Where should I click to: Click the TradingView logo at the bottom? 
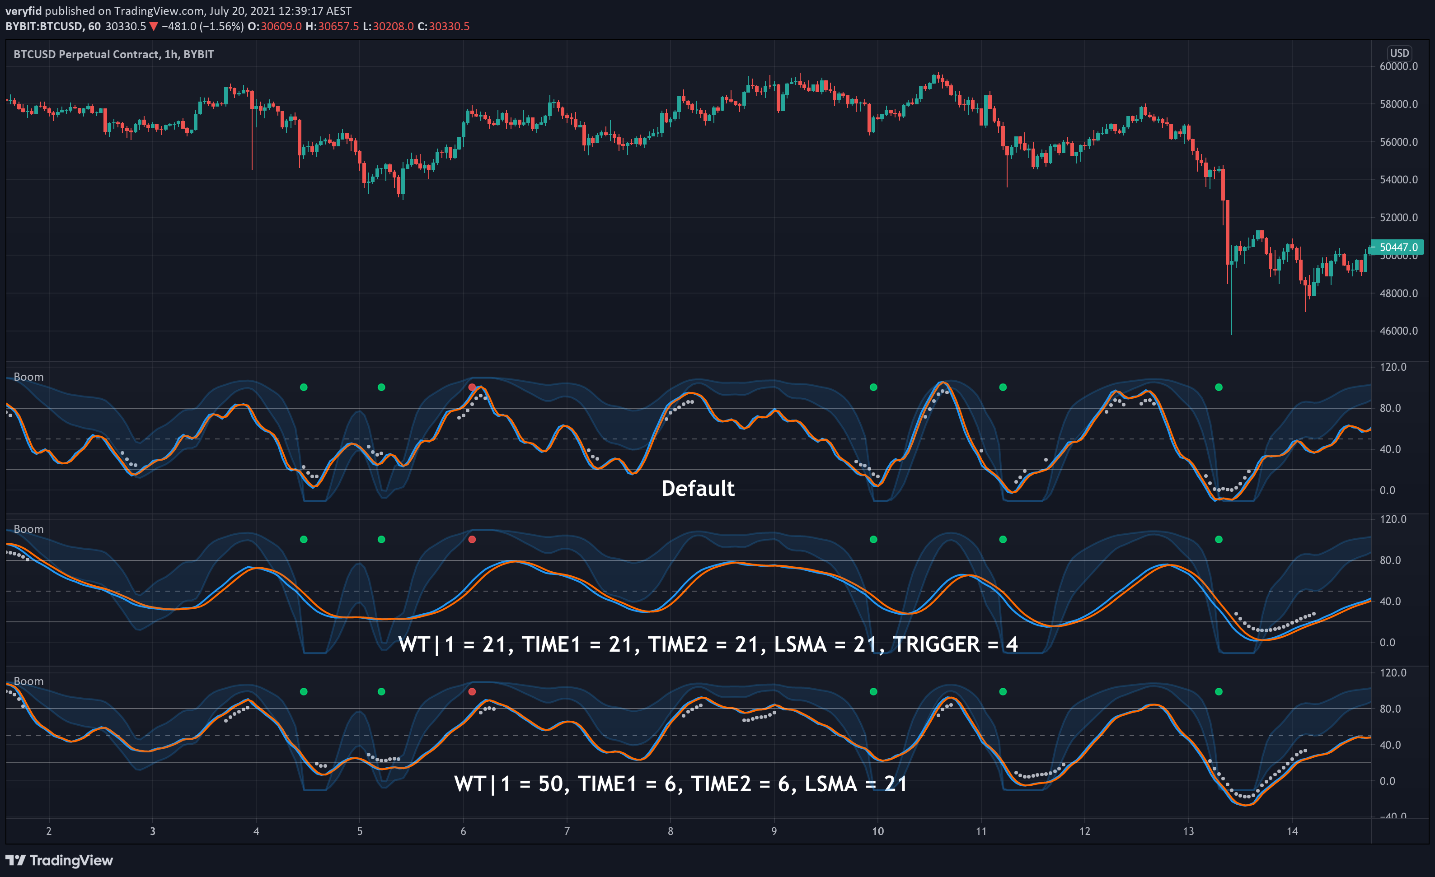[59, 860]
